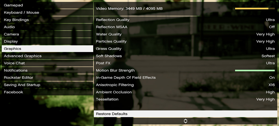Adjust the Motion Blur Strength slider
The image size is (279, 126).
[255, 70]
